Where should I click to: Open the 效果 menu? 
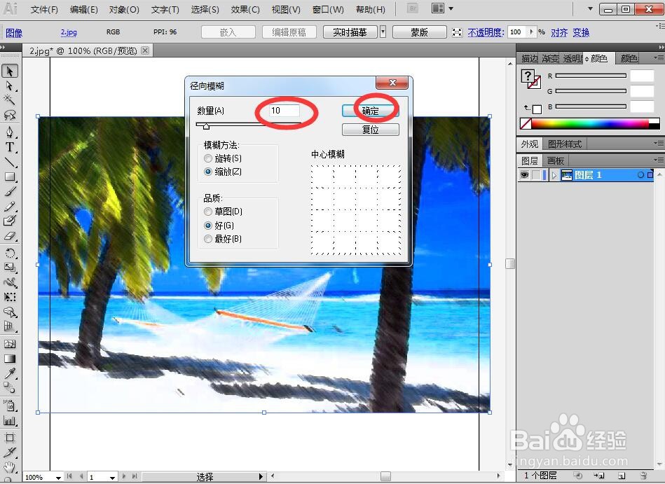pyautogui.click(x=244, y=9)
